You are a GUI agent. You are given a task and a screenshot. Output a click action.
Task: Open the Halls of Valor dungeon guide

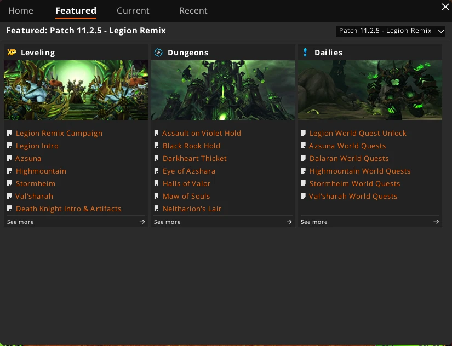click(186, 183)
